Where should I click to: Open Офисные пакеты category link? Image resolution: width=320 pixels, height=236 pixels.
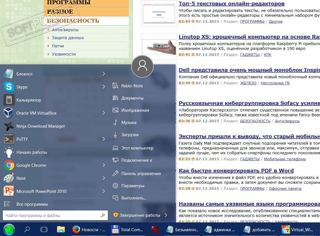(285, 188)
